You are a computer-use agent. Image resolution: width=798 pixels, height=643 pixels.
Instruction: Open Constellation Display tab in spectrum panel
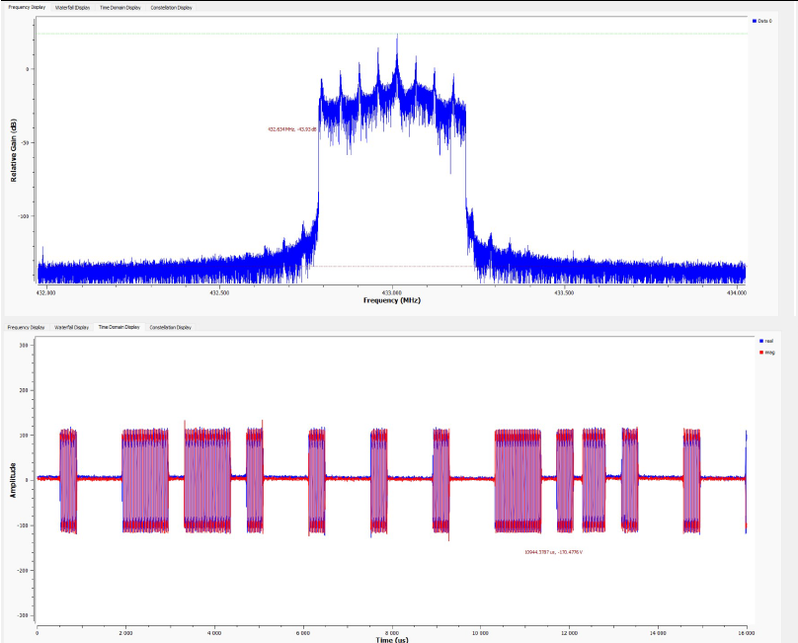pos(172,8)
